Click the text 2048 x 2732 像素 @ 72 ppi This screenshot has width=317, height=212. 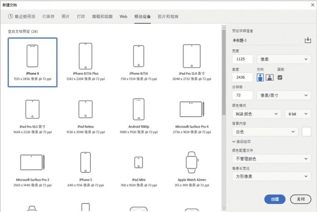click(192, 79)
